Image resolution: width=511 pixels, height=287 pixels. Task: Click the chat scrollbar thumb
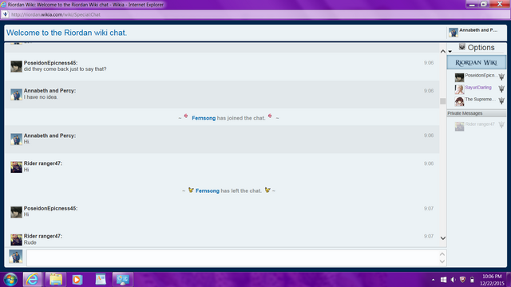(x=443, y=101)
